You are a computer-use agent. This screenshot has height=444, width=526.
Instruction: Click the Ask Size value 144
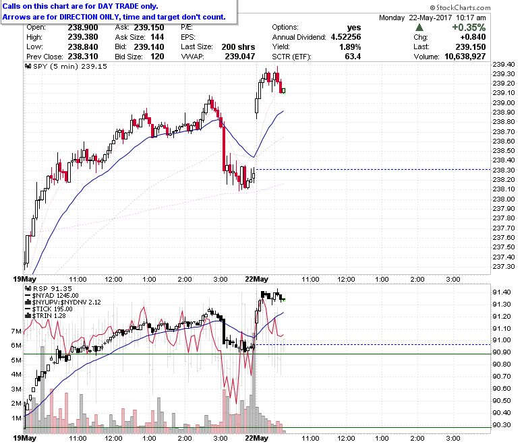point(157,37)
